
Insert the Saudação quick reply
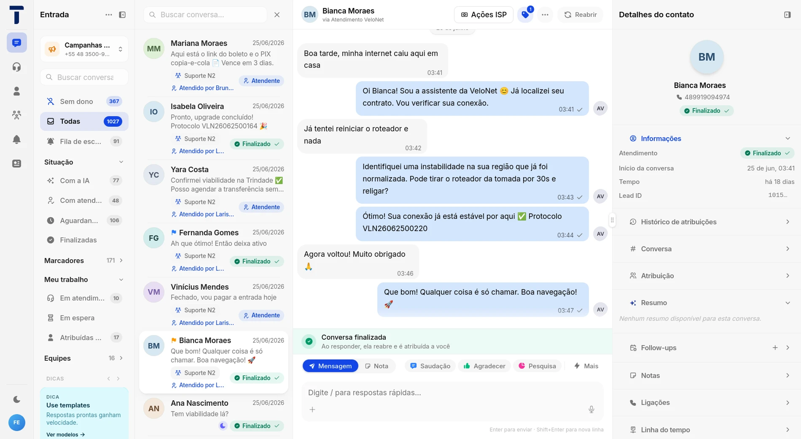point(430,366)
